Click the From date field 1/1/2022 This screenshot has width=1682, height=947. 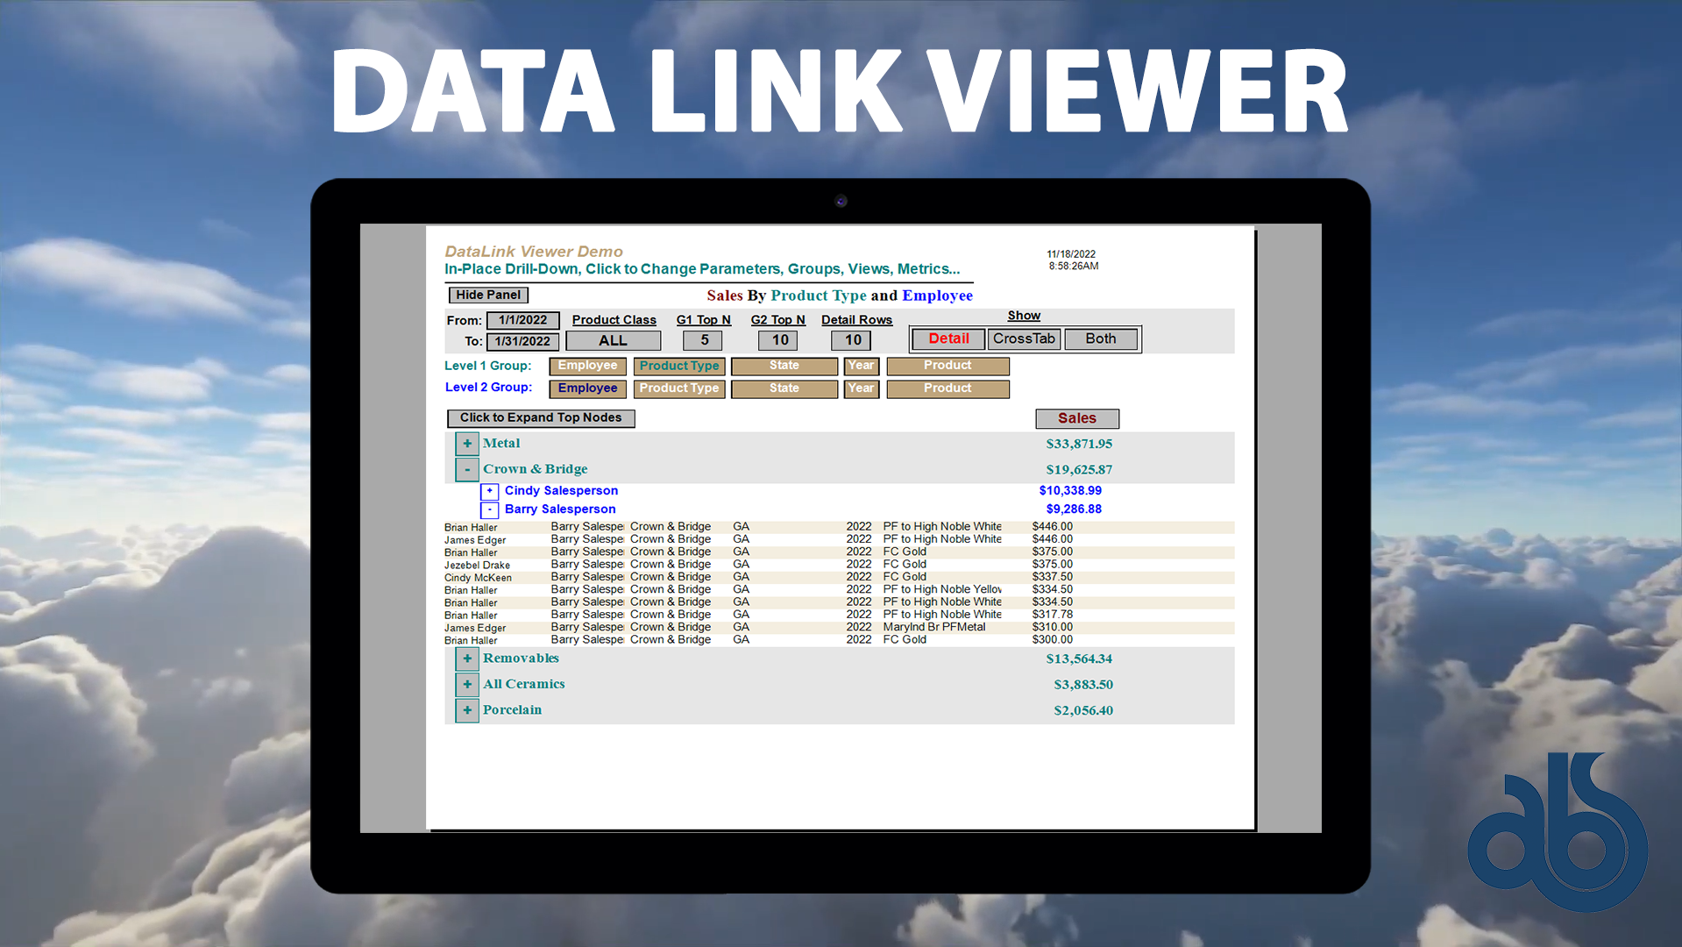[522, 321]
